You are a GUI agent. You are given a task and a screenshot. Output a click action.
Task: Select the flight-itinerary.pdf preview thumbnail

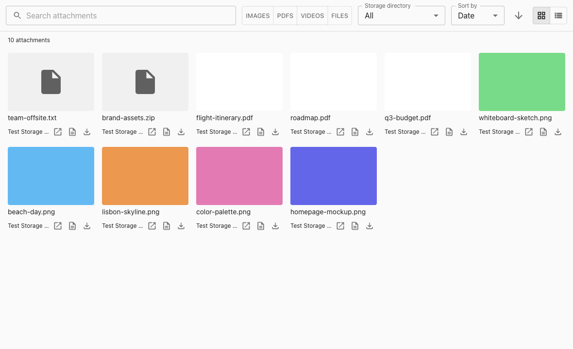(239, 82)
